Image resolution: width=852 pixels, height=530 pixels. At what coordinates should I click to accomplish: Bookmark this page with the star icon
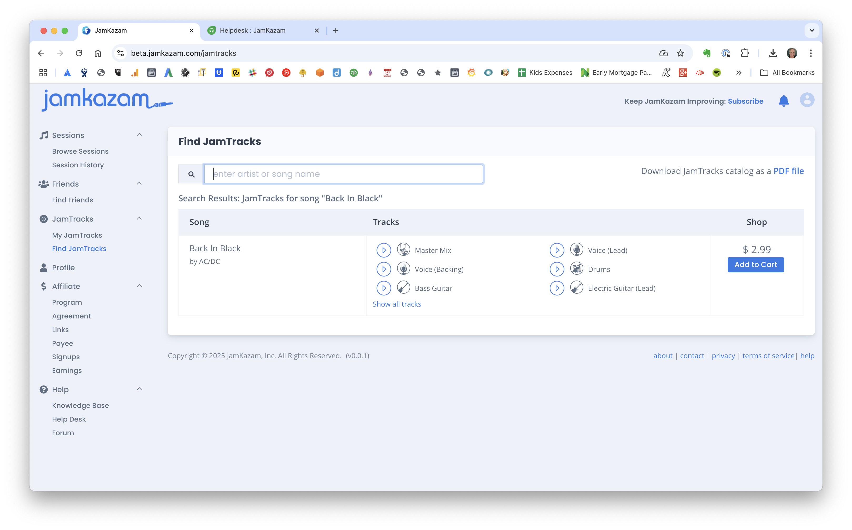click(x=680, y=53)
